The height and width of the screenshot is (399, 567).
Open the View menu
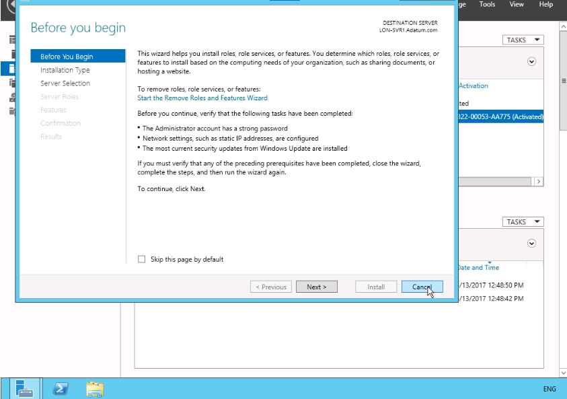pyautogui.click(x=517, y=5)
